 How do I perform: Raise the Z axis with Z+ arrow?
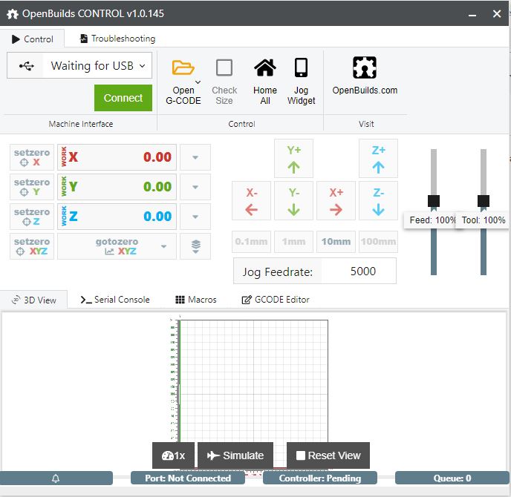click(378, 158)
